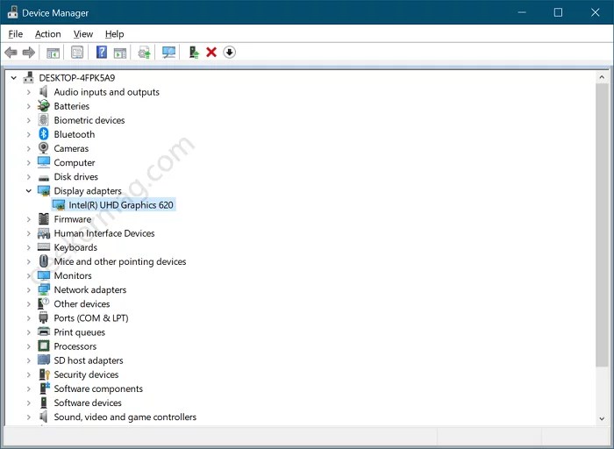Expand the Sound, video and game controllers node
This screenshot has width=614, height=449.
(29, 417)
